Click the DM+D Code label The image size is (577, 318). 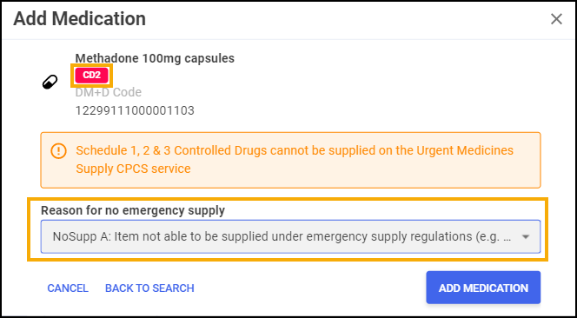pos(108,92)
